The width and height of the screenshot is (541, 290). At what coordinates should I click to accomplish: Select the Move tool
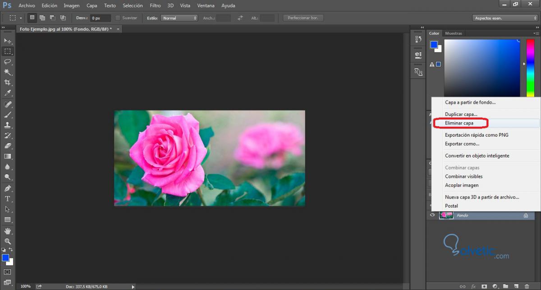(7, 41)
